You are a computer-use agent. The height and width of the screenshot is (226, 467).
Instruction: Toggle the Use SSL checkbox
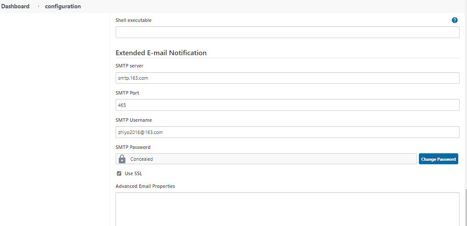pos(119,173)
